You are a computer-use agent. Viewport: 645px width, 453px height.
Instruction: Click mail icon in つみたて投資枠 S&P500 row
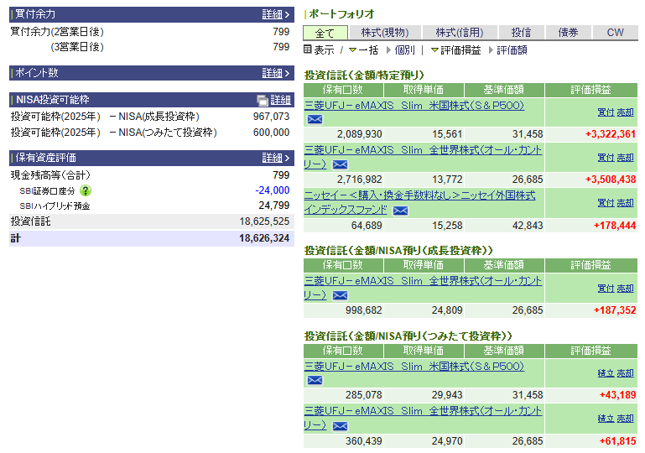tap(315, 380)
